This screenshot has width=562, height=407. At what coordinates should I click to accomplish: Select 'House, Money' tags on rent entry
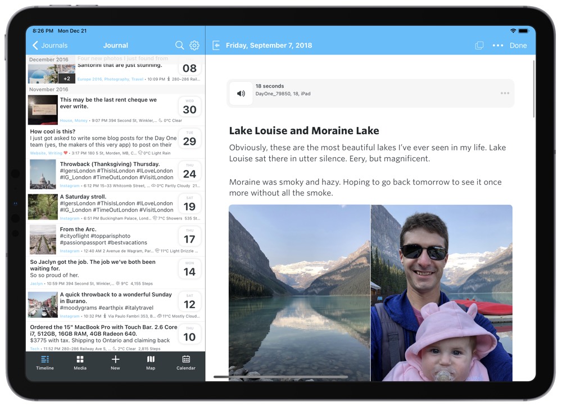(74, 121)
